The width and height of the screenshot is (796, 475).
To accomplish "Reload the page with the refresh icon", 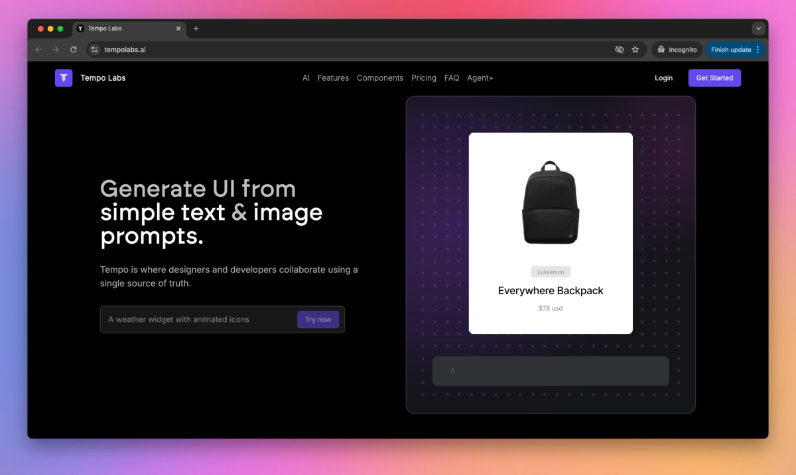I will tap(74, 50).
